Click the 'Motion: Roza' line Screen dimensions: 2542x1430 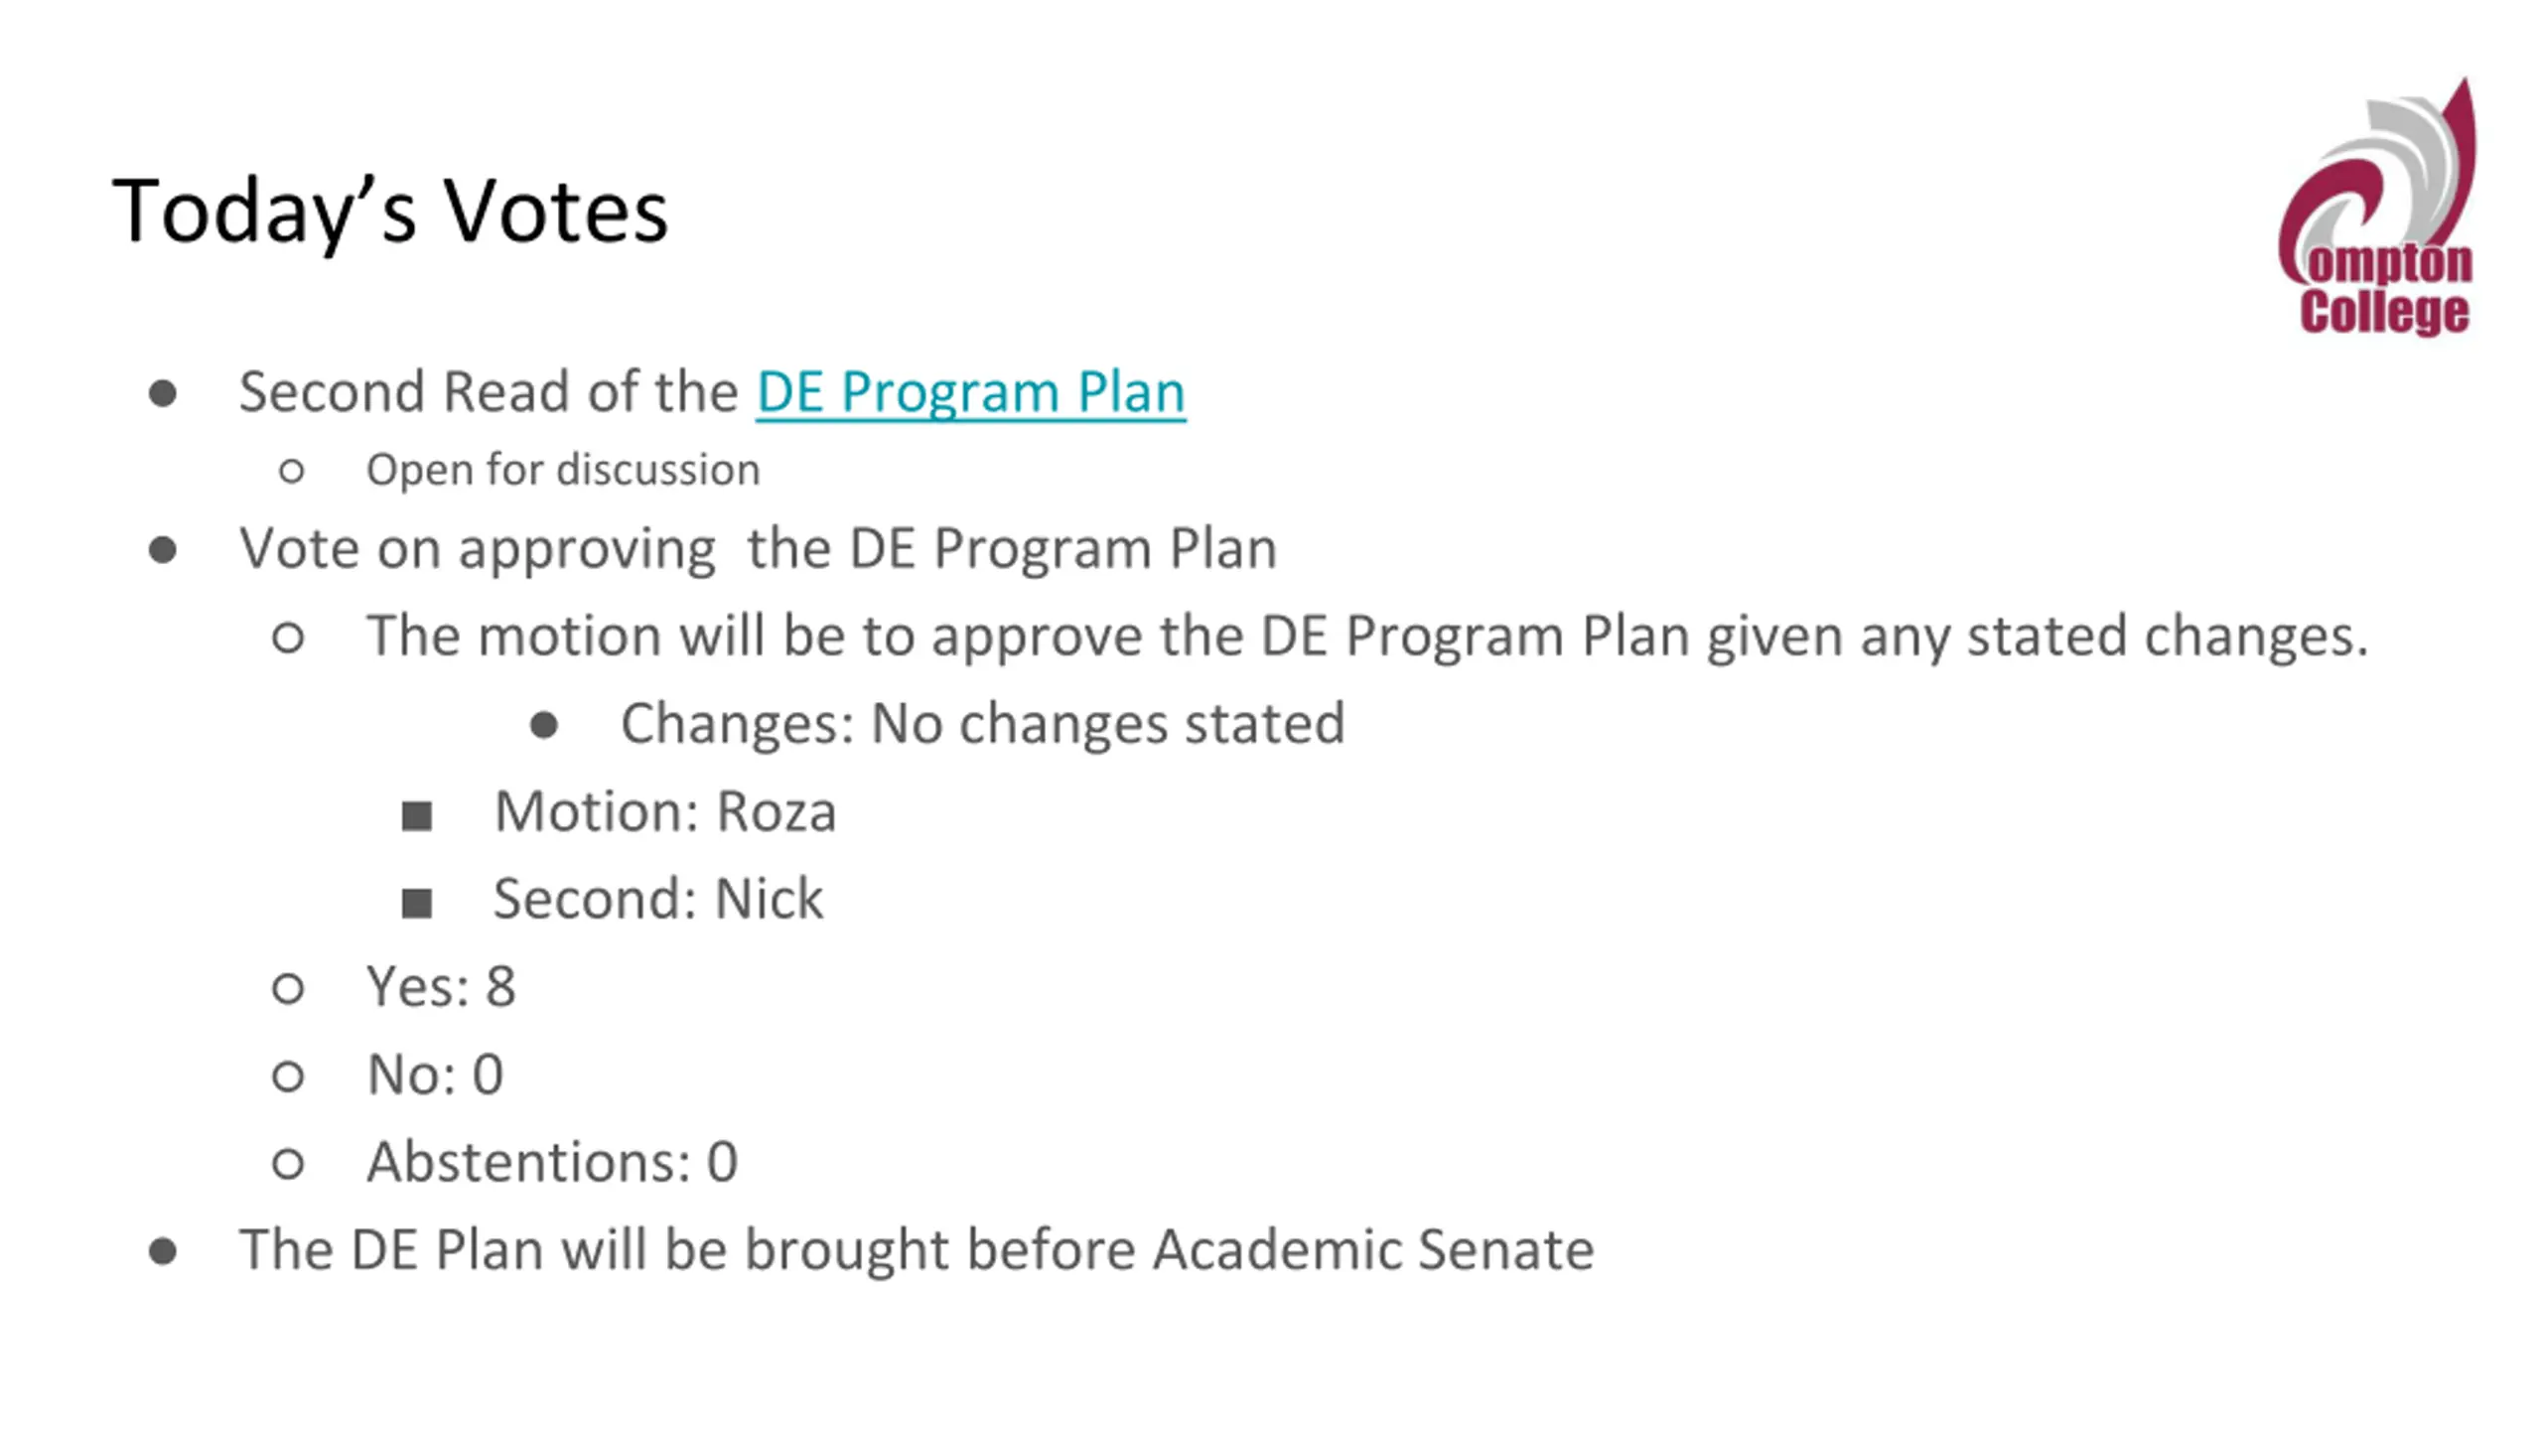(665, 811)
